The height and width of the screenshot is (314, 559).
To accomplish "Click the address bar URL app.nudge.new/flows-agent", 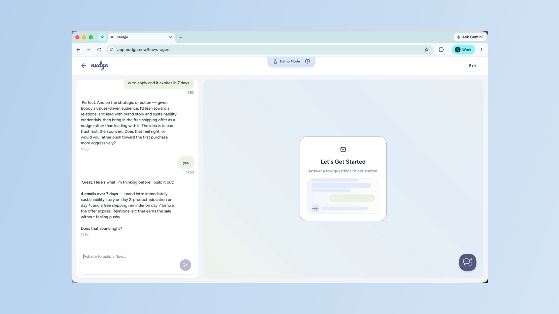I will (144, 50).
